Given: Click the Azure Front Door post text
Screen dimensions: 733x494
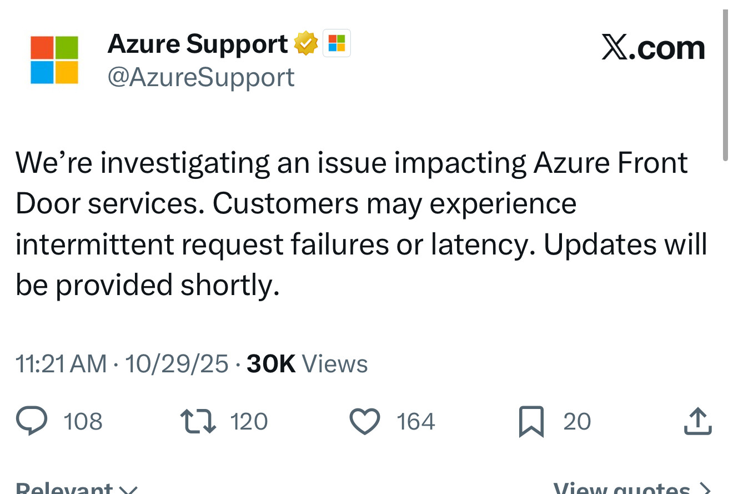Looking at the screenshot, I should pos(361,224).
